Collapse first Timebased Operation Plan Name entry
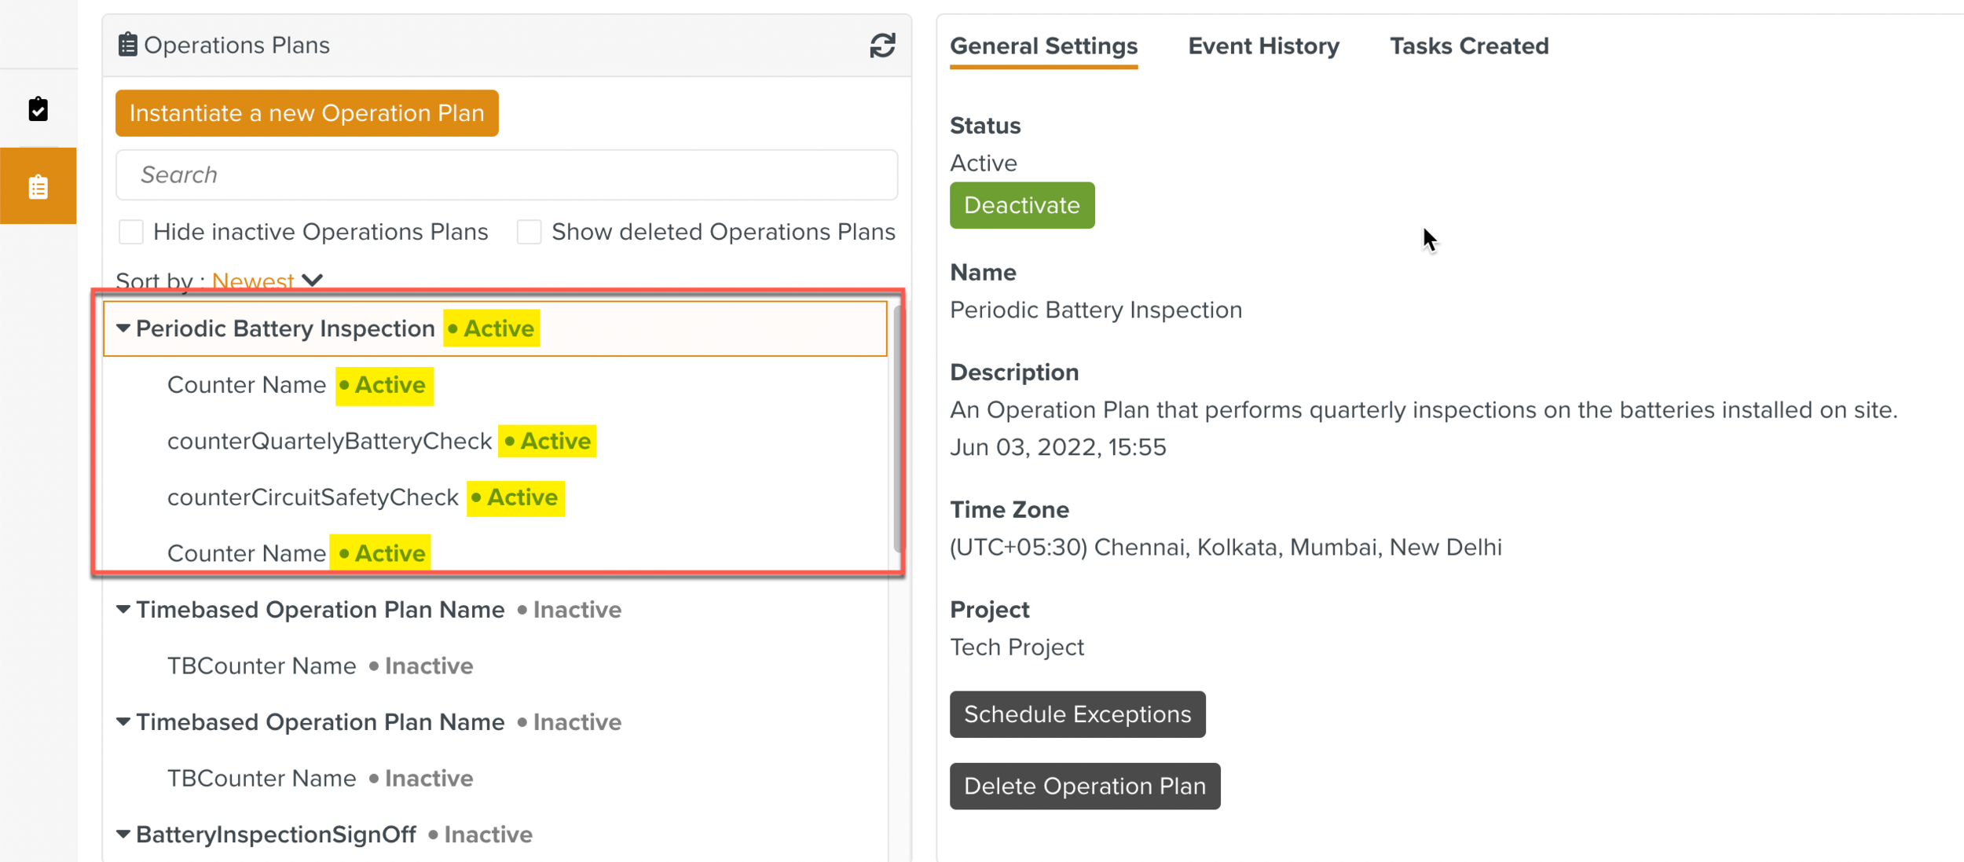The image size is (1964, 862). (123, 610)
